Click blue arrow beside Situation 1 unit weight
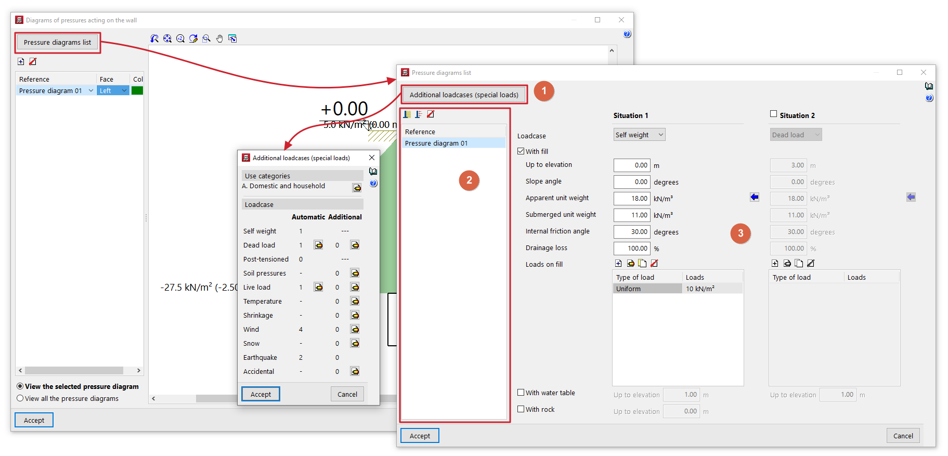The width and height of the screenshot is (948, 456). click(755, 197)
